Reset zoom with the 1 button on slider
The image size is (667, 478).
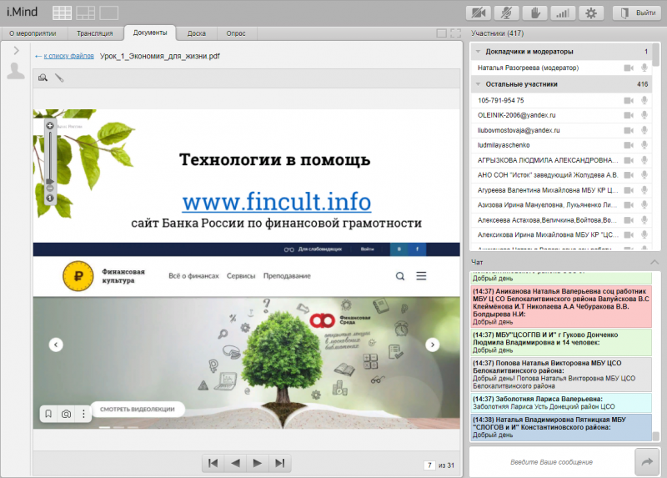[50, 199]
